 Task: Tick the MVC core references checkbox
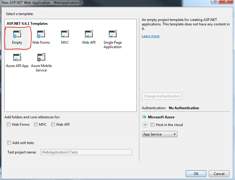point(36,125)
